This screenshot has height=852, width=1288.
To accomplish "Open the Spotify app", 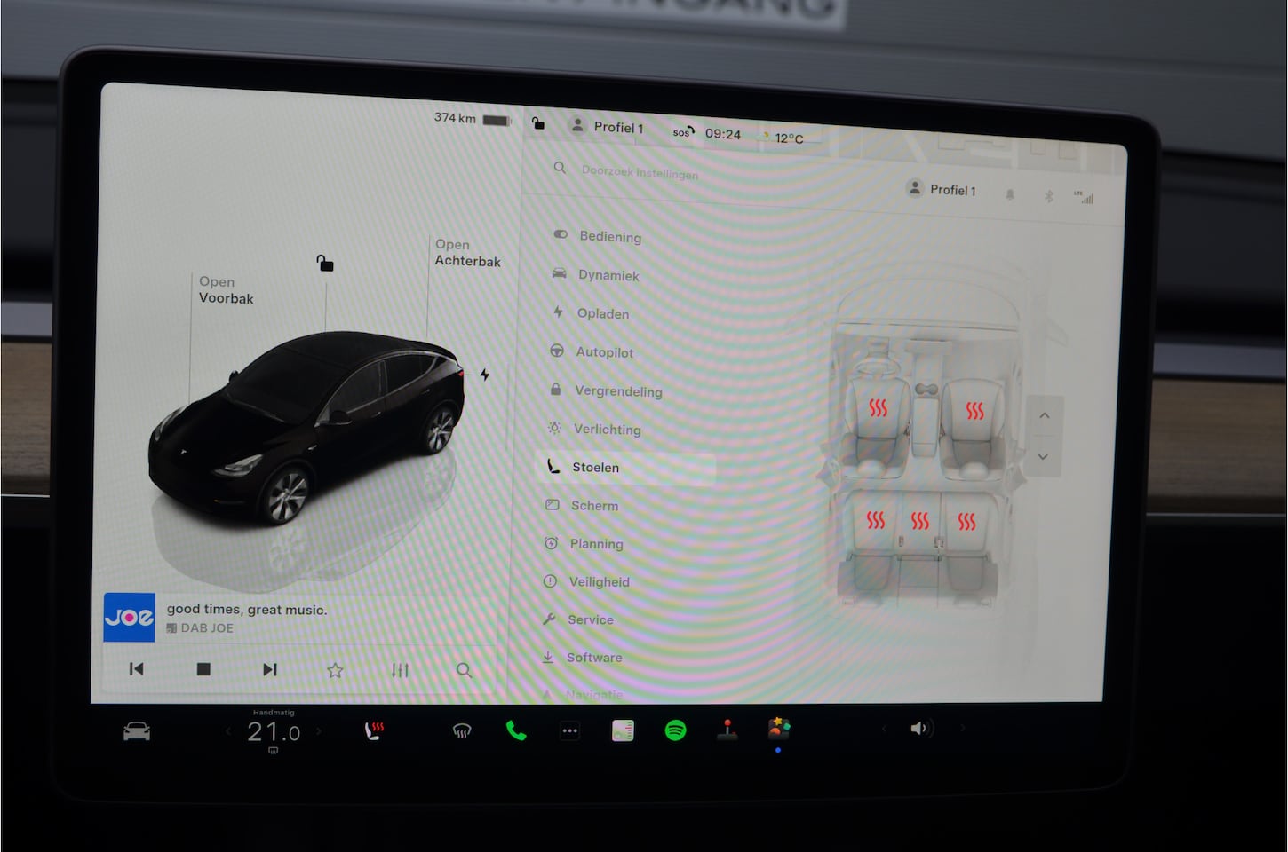I will point(675,730).
